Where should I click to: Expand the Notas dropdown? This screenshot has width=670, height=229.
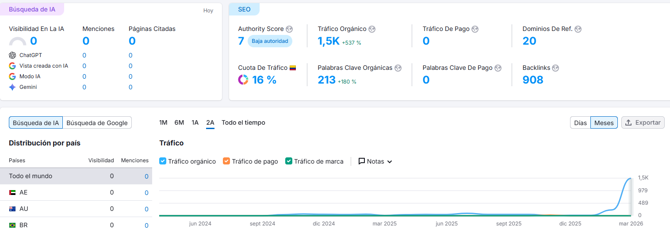(x=375, y=161)
